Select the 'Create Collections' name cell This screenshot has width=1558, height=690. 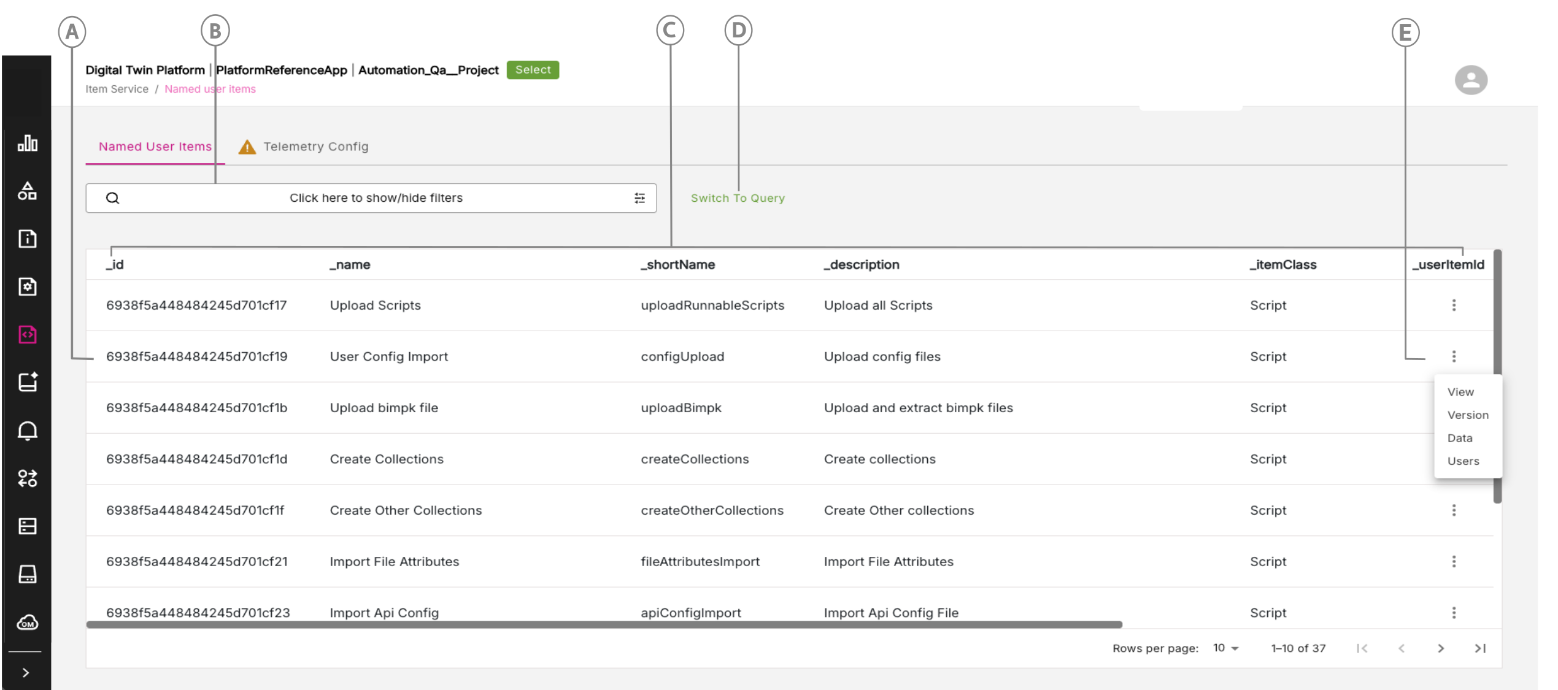[x=387, y=459]
